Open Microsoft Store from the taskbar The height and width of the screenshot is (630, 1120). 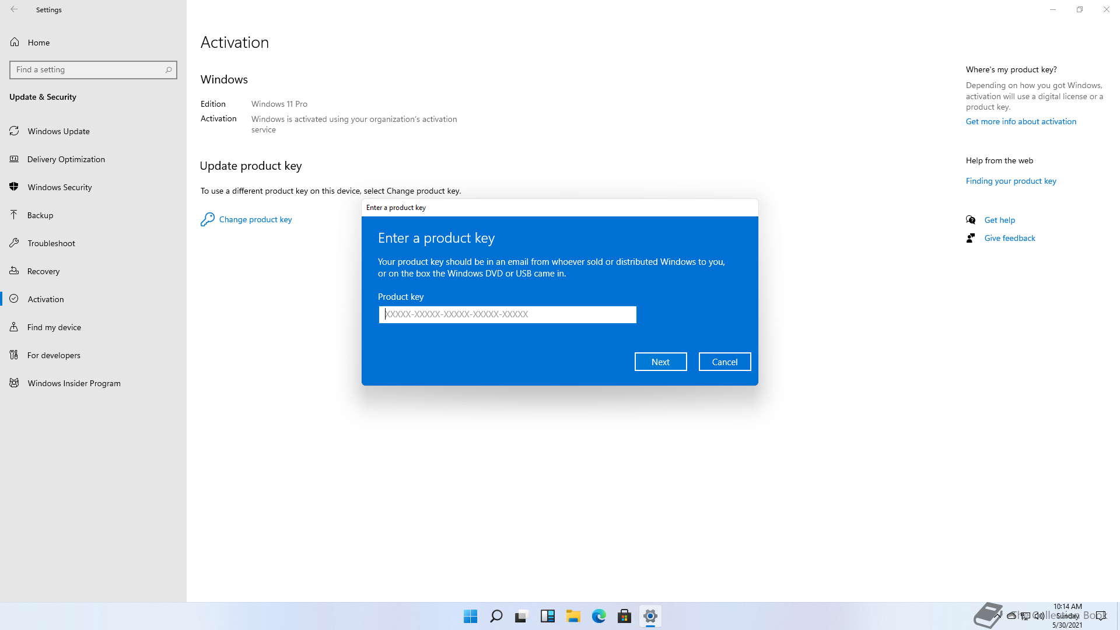click(624, 616)
